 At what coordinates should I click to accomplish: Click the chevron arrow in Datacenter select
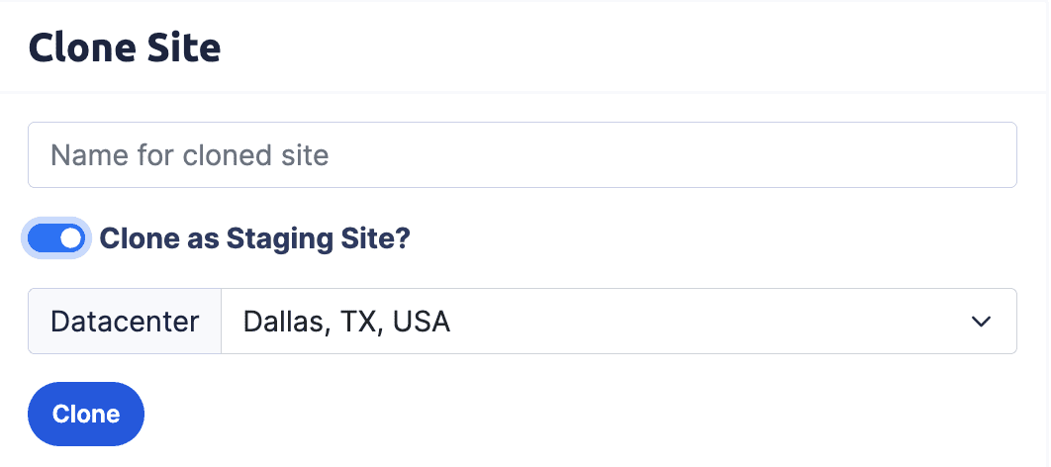click(981, 322)
